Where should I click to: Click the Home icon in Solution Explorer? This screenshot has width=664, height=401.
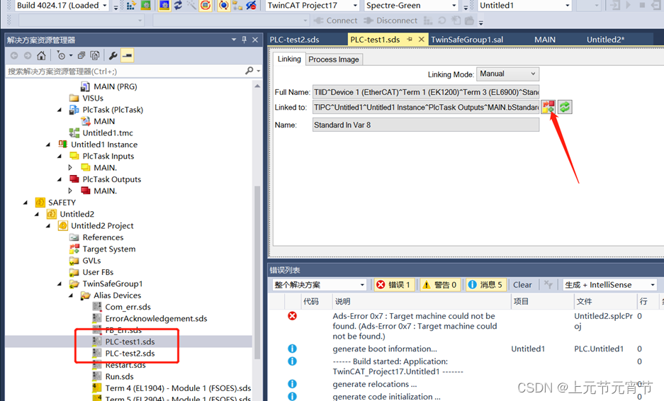41,55
